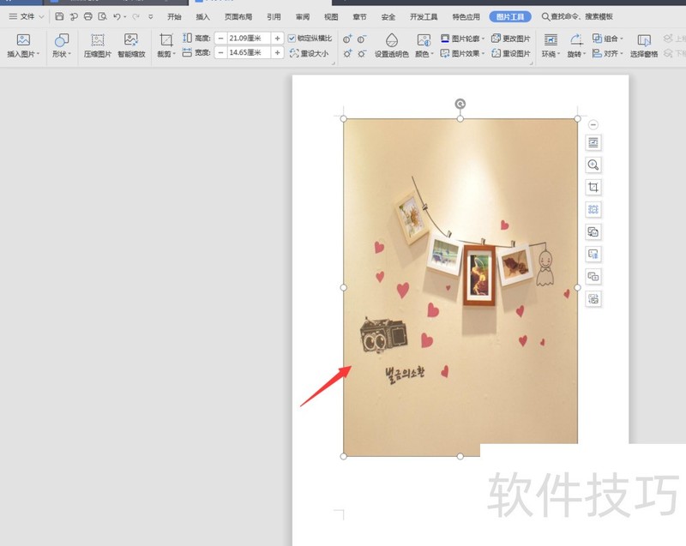Increase picture brightness using the sun-plus icon
The image size is (686, 546).
coord(347,54)
